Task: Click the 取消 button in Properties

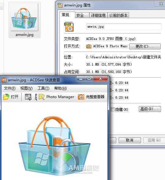Action: tap(130, 140)
